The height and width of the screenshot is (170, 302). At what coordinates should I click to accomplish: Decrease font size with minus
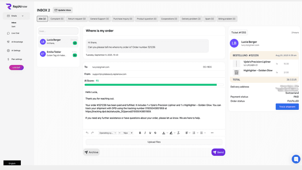(119, 133)
